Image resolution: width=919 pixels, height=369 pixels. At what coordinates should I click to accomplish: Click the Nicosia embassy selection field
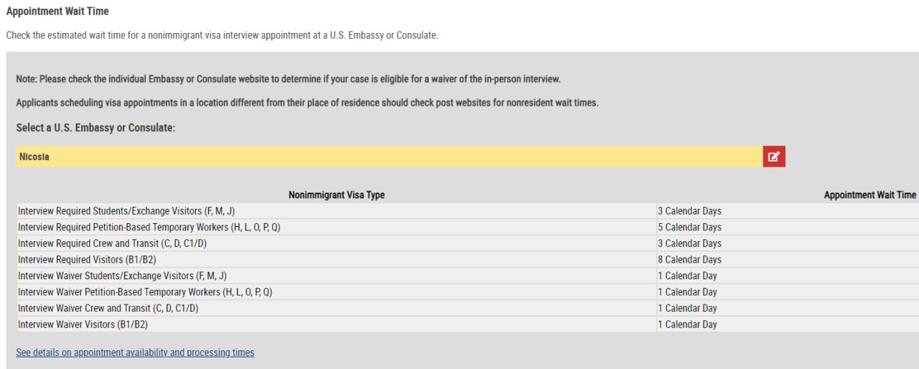[x=388, y=157]
